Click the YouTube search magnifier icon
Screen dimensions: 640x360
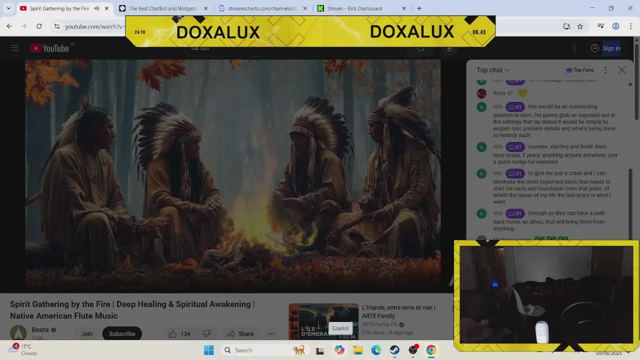point(421,48)
